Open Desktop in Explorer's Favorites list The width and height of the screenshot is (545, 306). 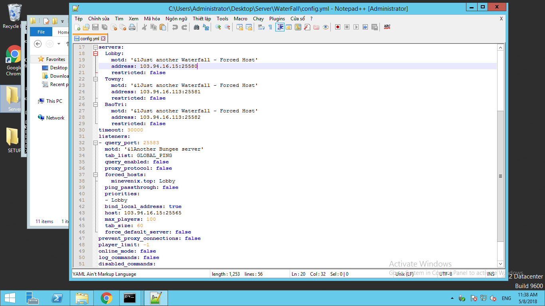pos(58,68)
